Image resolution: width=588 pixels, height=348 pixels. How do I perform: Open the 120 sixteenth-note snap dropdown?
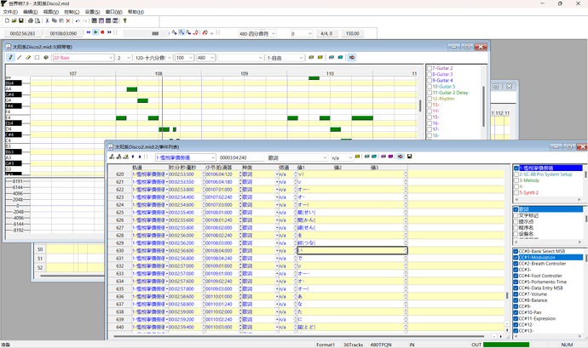[170, 58]
